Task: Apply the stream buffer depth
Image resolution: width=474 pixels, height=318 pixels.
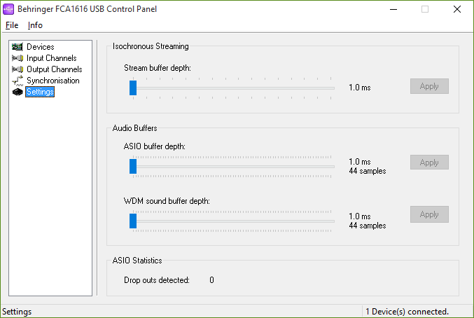Action: click(429, 86)
